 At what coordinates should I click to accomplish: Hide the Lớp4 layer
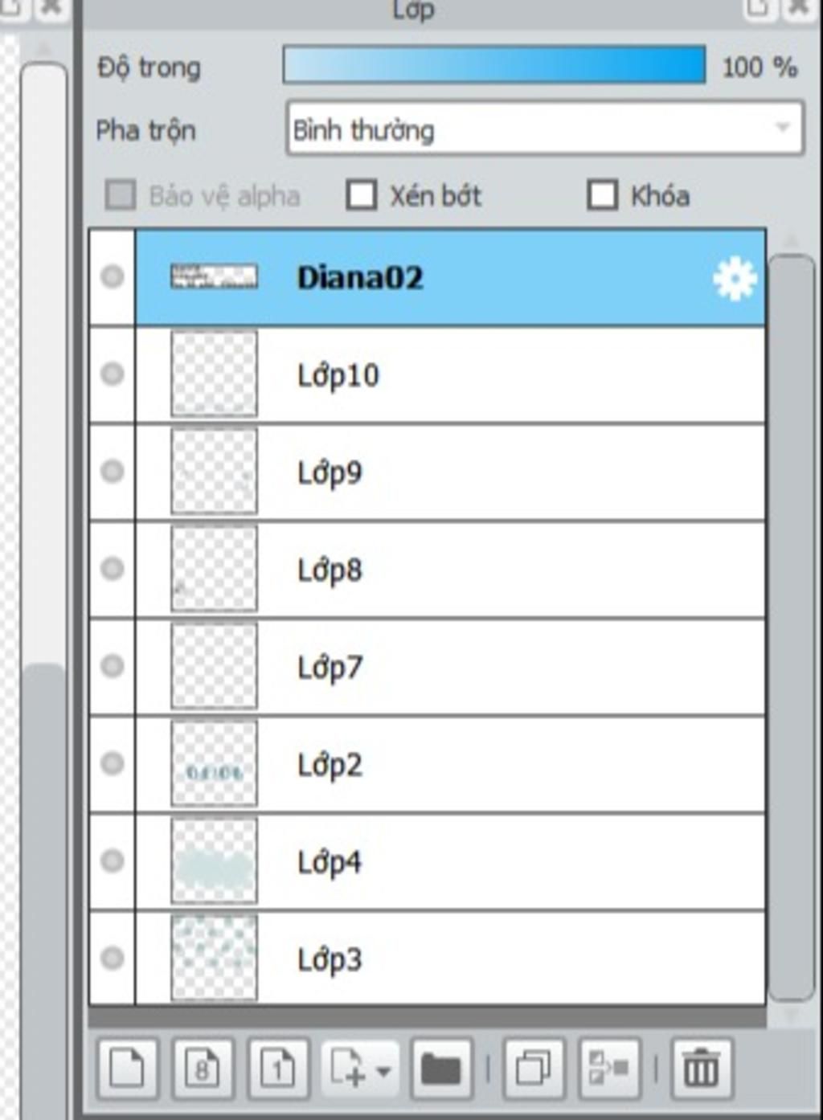(x=113, y=860)
